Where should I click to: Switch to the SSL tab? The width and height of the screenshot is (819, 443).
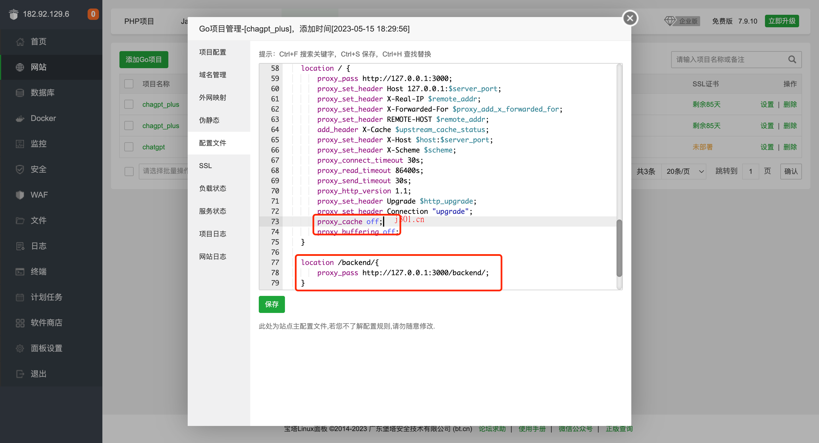(x=205, y=166)
